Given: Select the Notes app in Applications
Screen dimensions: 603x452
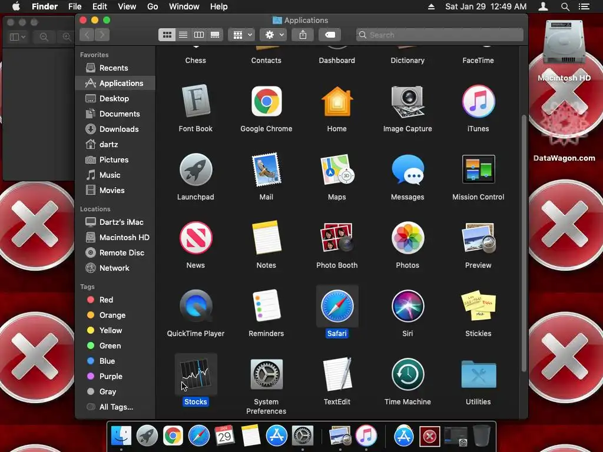Looking at the screenshot, I should [x=266, y=238].
